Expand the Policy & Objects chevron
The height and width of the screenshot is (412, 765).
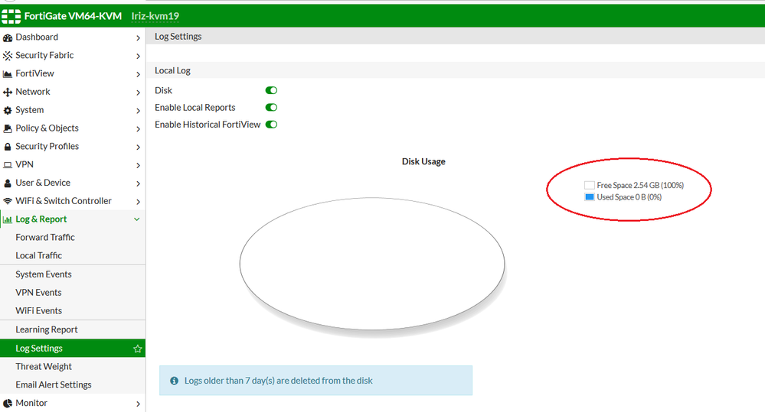tap(138, 128)
